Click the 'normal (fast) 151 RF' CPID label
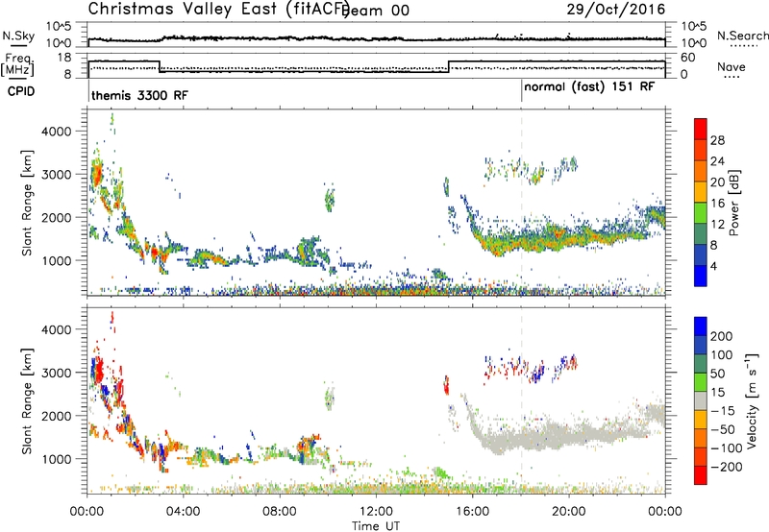 589,87
